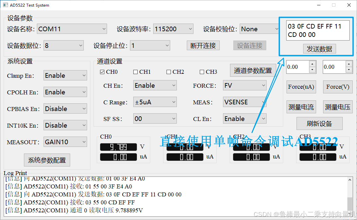The image size is (357, 220).
Task: Open the 设备停止位 dropdown showing 1
Action: click(150, 46)
